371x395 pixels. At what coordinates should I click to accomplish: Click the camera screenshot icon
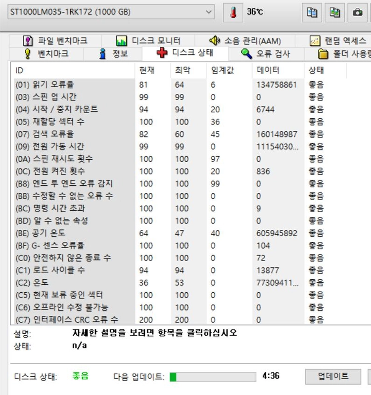(357, 12)
